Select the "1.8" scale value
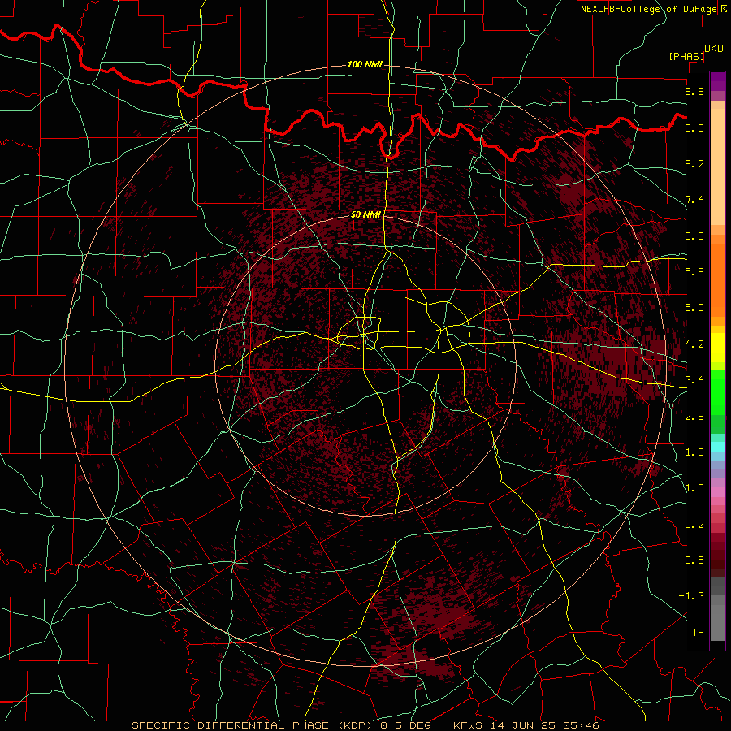731x731 pixels. coord(694,452)
